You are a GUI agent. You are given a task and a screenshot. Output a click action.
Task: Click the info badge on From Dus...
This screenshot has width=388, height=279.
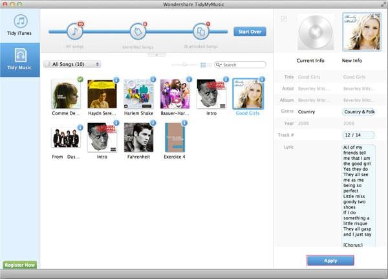(x=80, y=128)
